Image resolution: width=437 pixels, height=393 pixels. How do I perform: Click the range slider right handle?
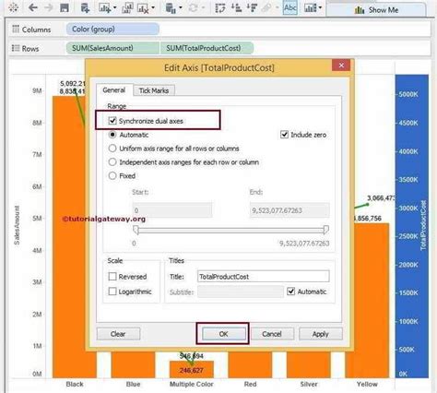point(326,230)
